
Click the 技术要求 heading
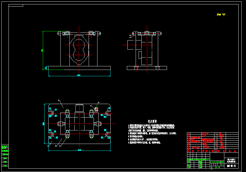click(152, 121)
